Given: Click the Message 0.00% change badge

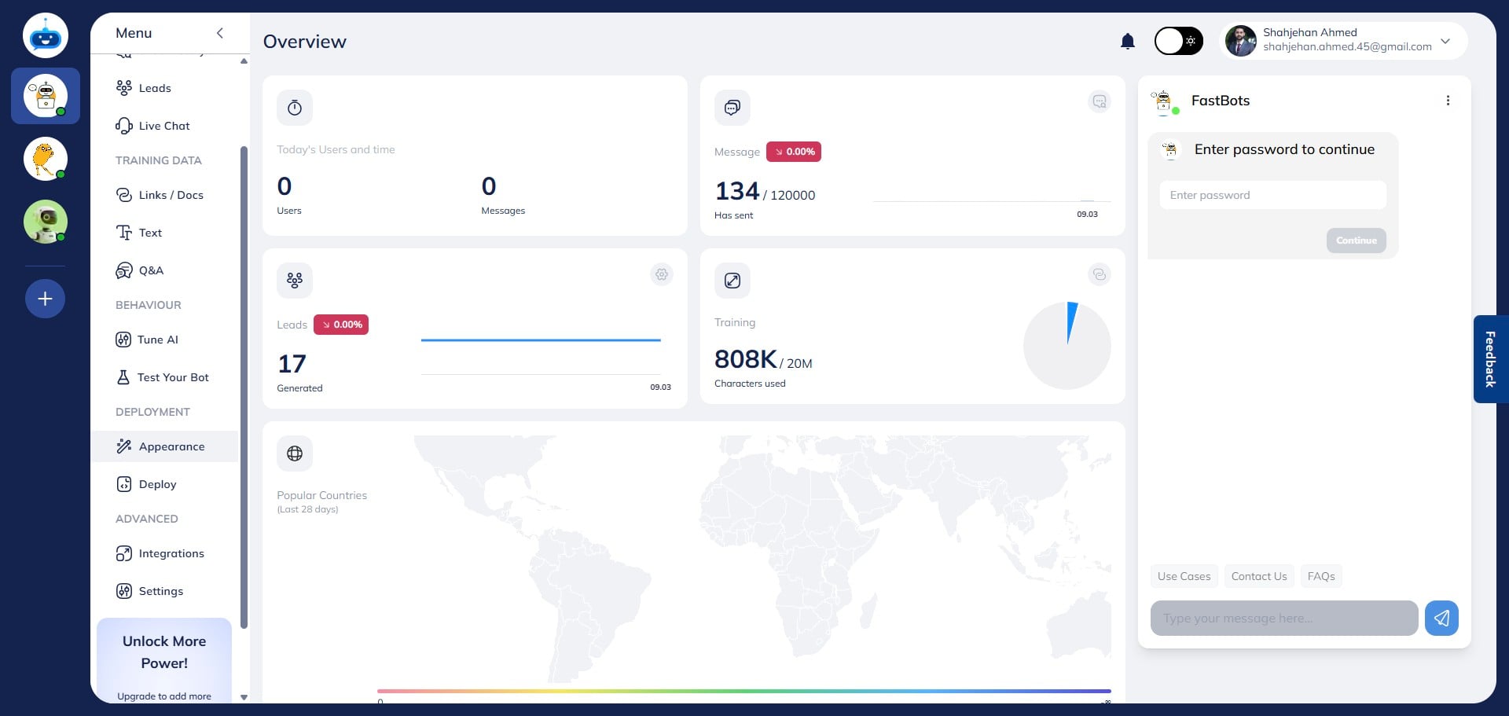Looking at the screenshot, I should point(794,152).
